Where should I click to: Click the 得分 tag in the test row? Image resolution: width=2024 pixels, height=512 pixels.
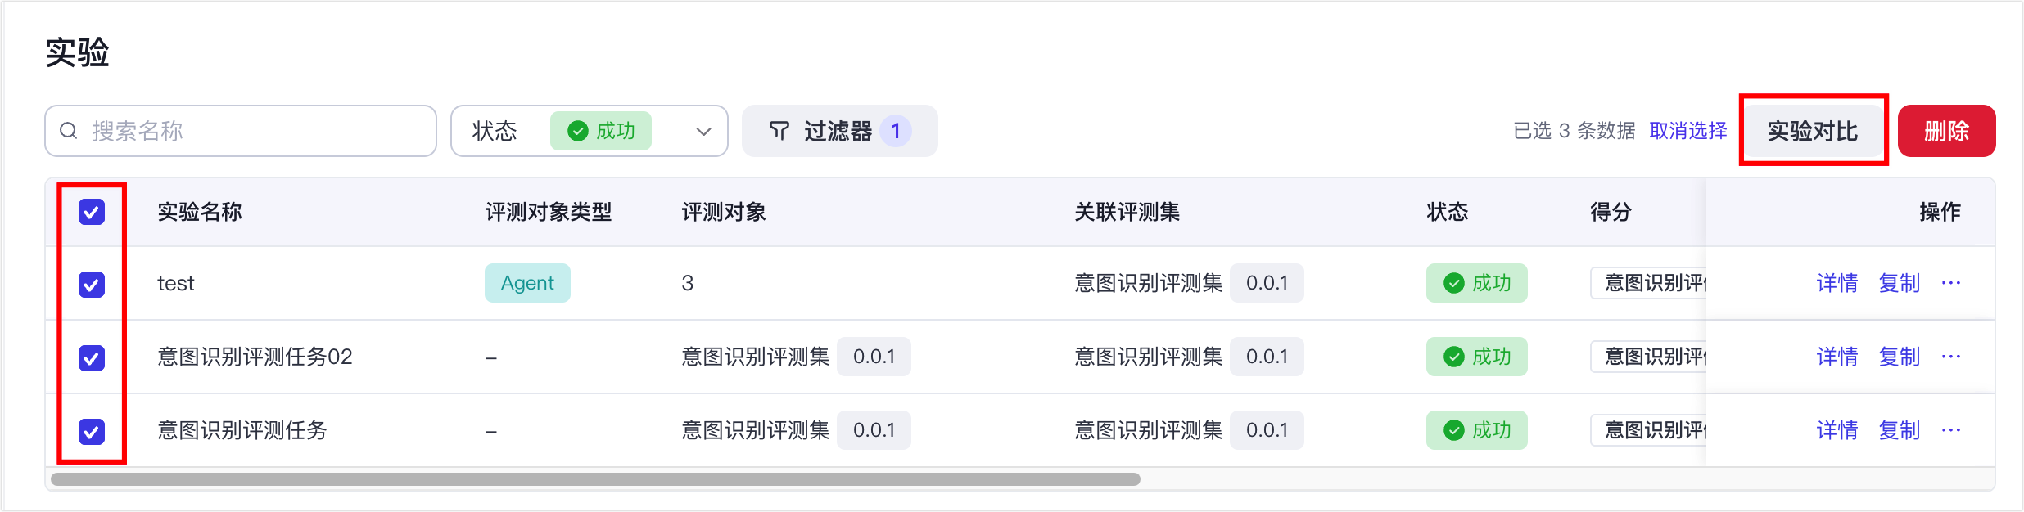coord(1649,283)
